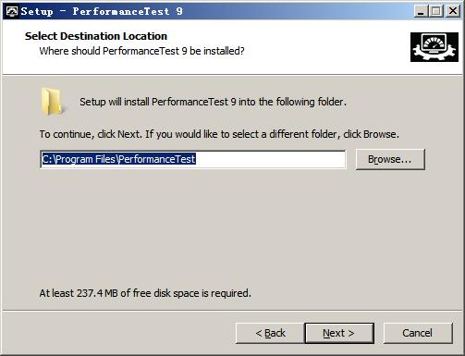Click the Setup will install PerformanceTest 9 message

click(213, 102)
